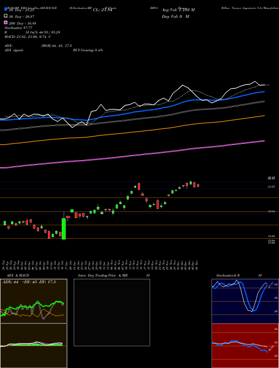Click the 'ADX: 44 +DY: 45 -DY: 17.5' readout
279x368 pixels.
[x=29, y=282]
